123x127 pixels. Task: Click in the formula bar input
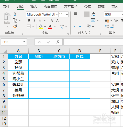(x=93, y=42)
